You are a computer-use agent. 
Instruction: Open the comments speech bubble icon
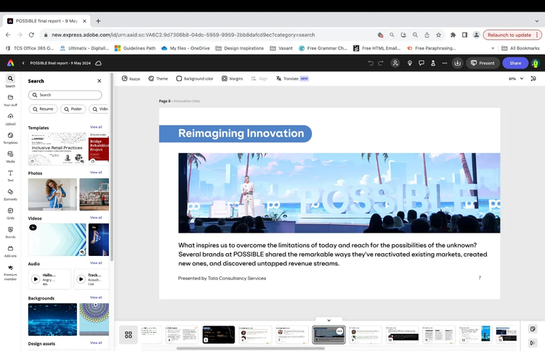(421, 63)
